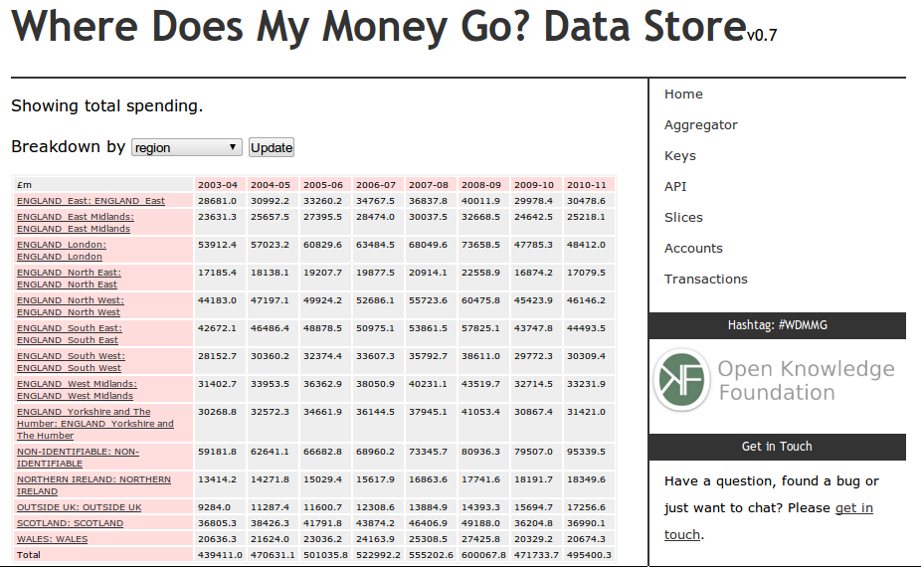
Task: Select NORTHERN IRELAND region link
Action: tap(92, 485)
